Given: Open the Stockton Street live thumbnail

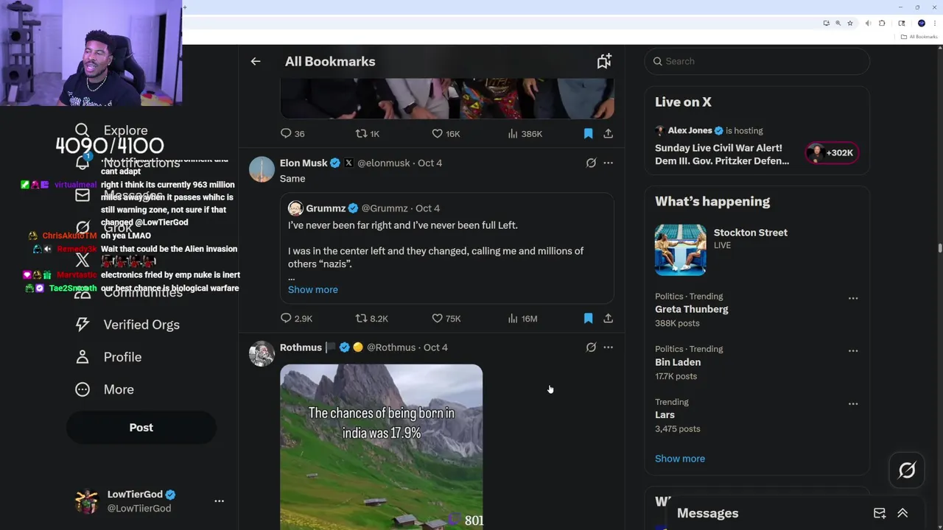Looking at the screenshot, I should tap(681, 250).
